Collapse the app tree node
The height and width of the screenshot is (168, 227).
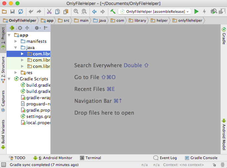(x=9, y=35)
